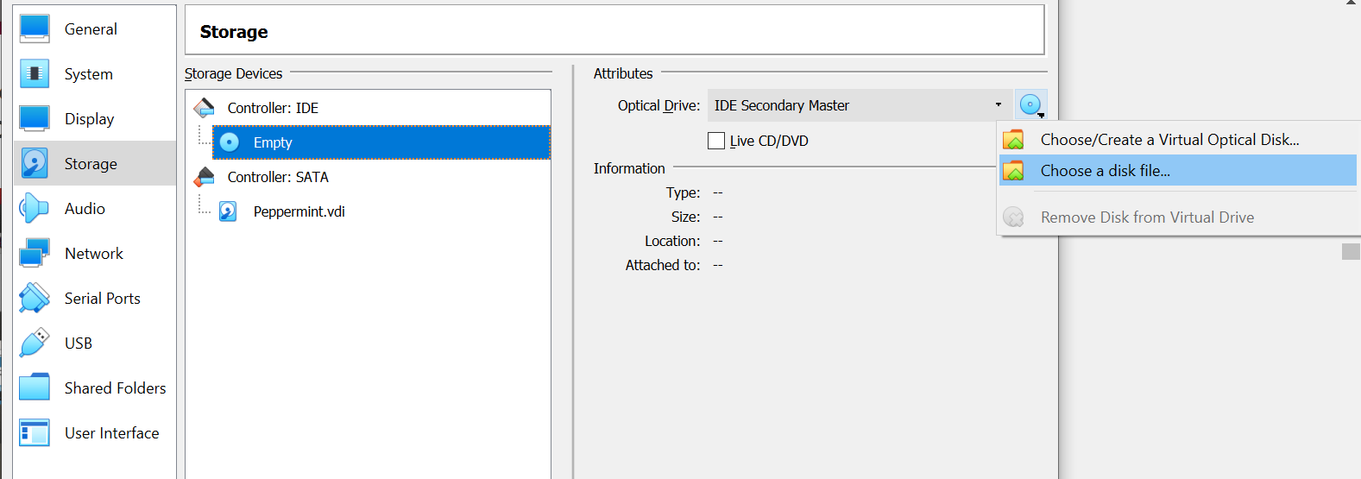Go to the Storage settings page

point(91,164)
